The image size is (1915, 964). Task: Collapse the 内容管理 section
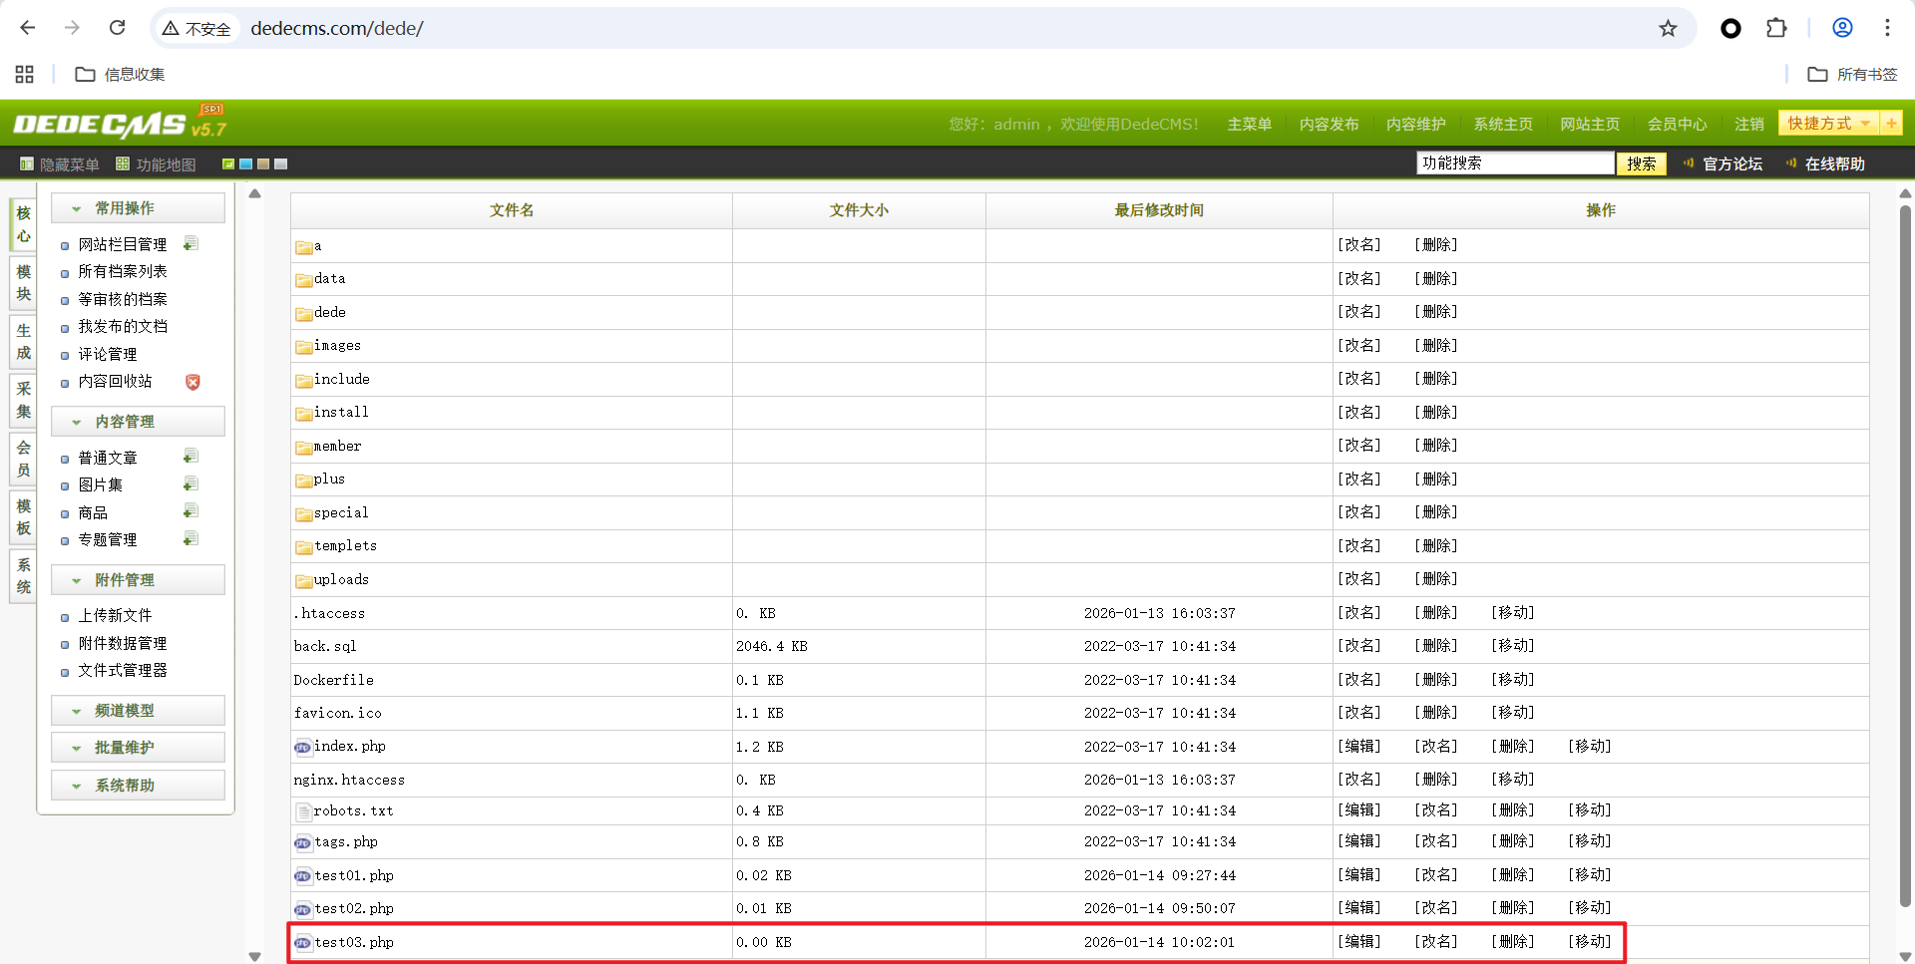coord(138,422)
